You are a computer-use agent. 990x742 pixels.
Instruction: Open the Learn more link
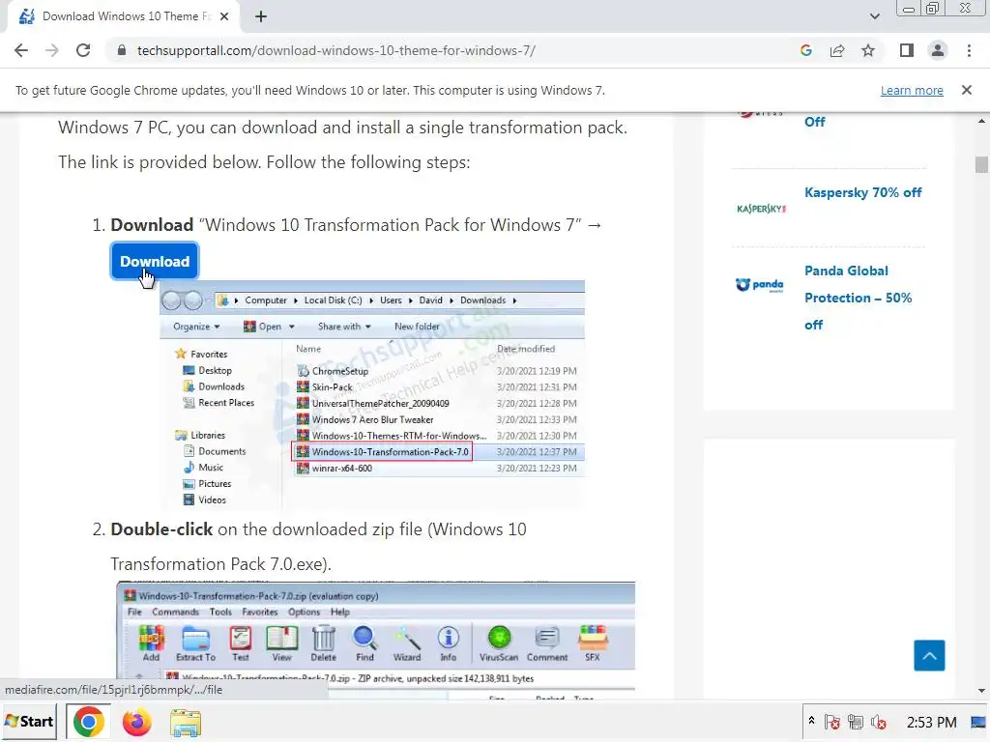click(912, 90)
